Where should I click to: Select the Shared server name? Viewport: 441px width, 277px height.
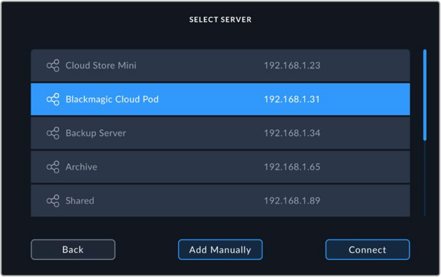click(80, 201)
